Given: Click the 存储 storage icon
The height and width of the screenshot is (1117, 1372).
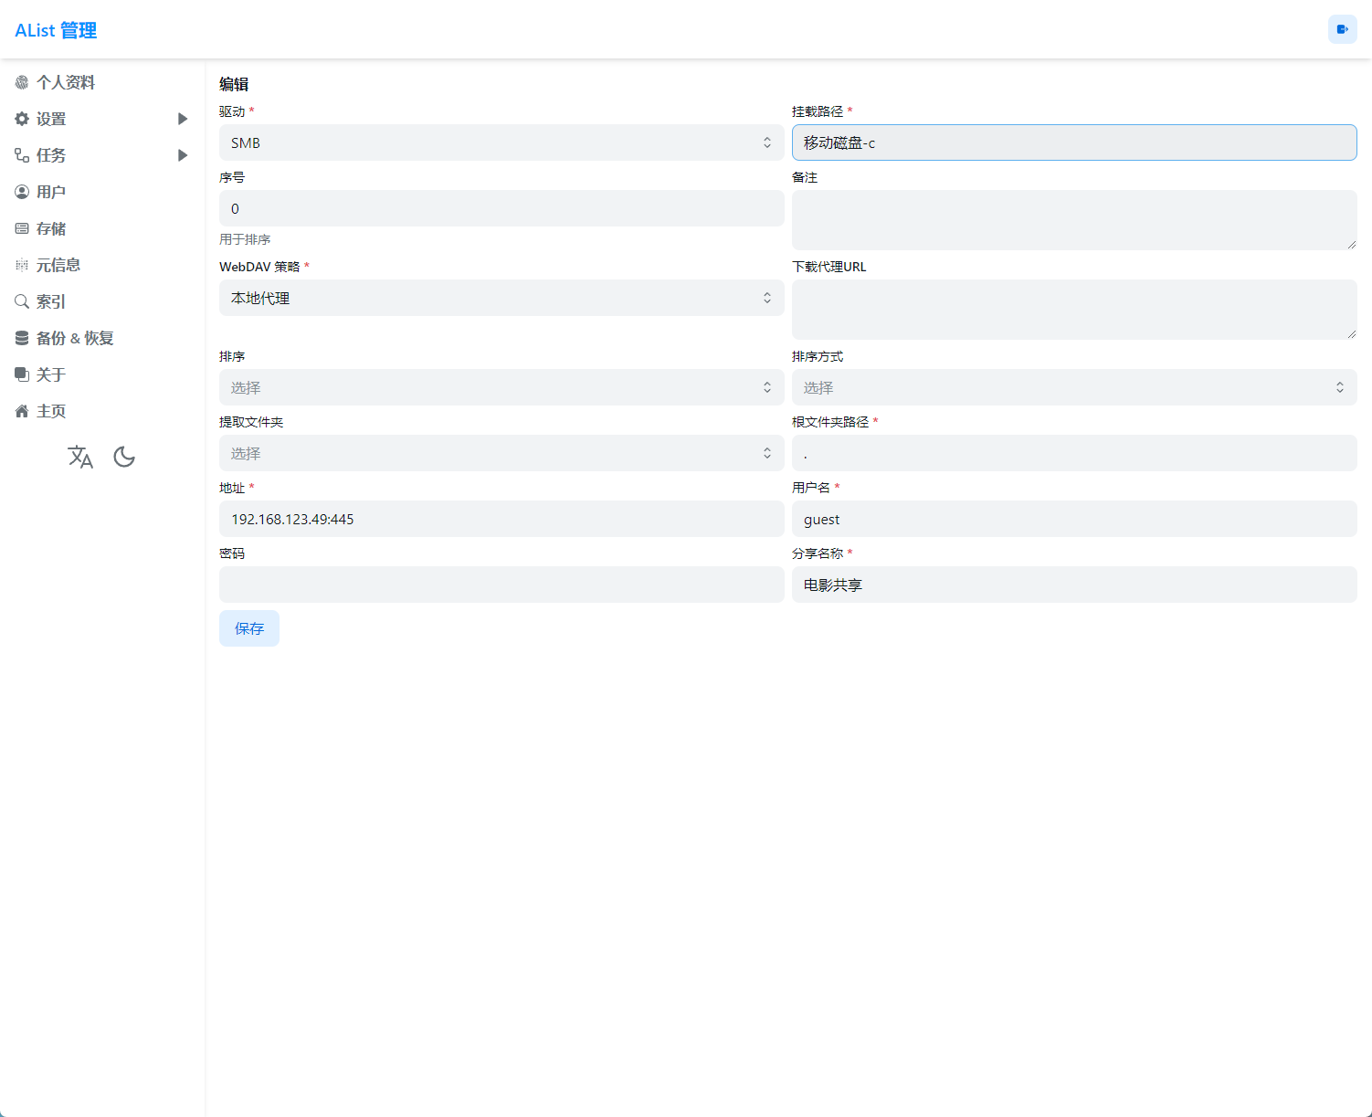Looking at the screenshot, I should point(22,228).
